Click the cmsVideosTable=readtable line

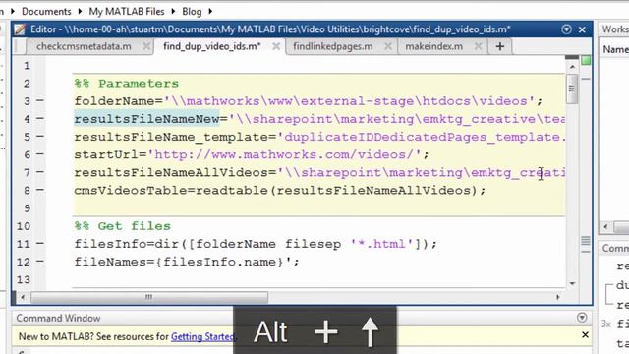280,190
